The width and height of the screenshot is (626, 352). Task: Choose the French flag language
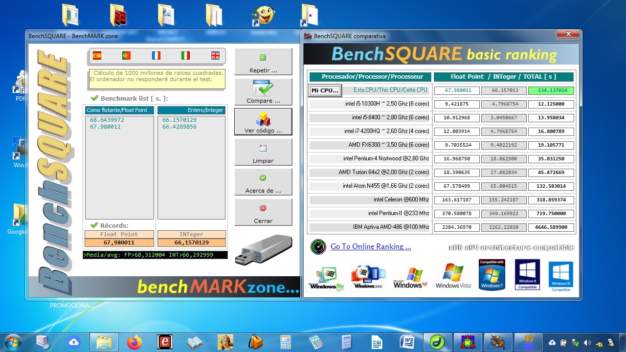pyautogui.click(x=156, y=56)
